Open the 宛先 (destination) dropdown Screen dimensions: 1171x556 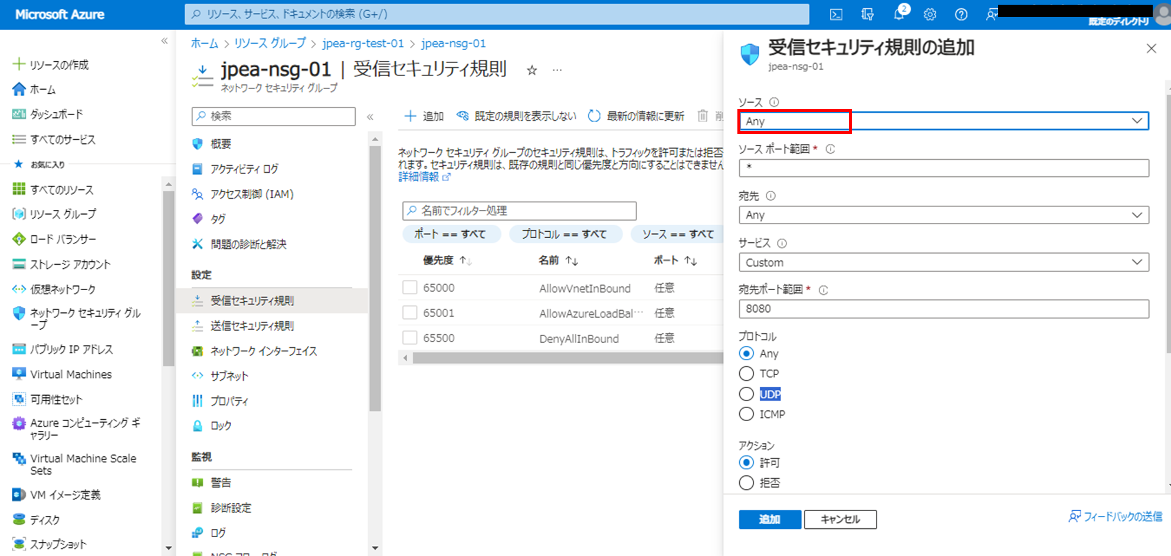943,215
